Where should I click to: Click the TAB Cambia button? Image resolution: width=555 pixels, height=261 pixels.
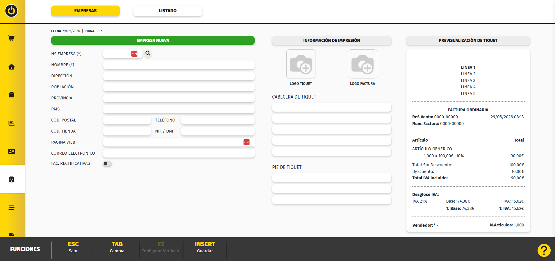click(x=117, y=247)
